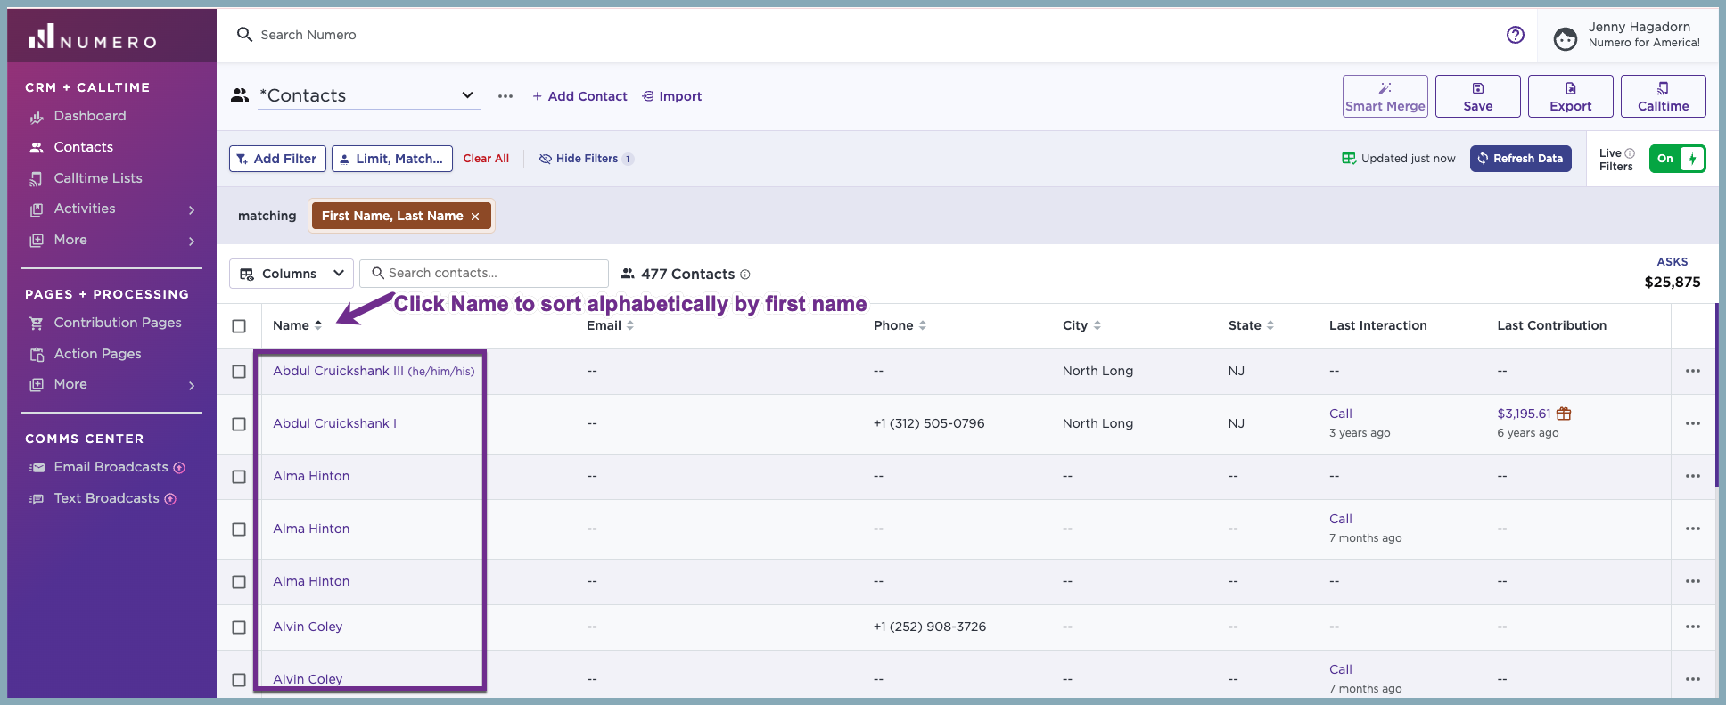Viewport: 1726px width, 705px height.
Task: Click the Action Pages sidebar icon
Action: coord(37,355)
